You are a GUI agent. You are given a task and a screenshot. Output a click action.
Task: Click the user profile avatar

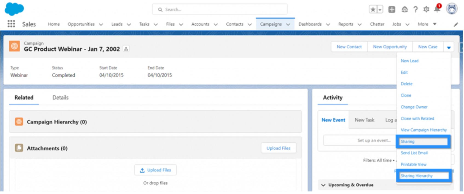[452, 9]
